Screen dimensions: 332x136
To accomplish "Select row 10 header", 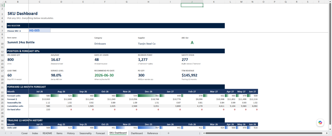I will [x=3, y=43].
